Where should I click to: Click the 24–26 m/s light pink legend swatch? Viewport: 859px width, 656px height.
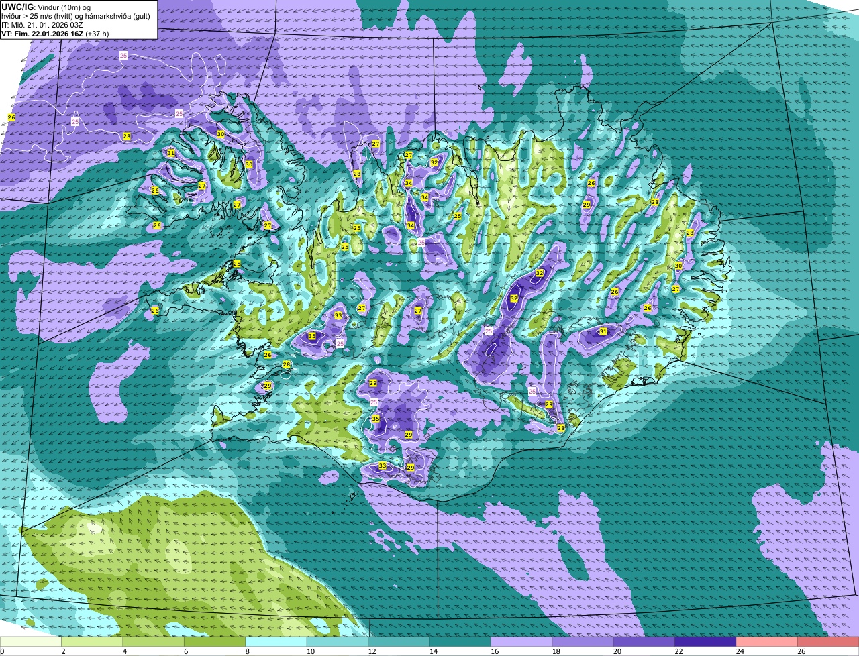[x=766, y=642]
